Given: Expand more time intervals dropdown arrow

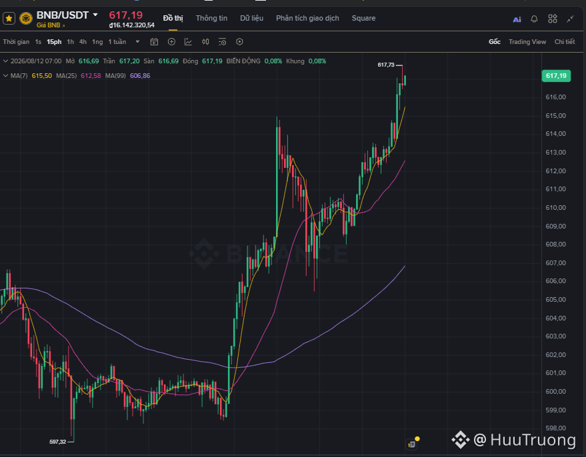Looking at the screenshot, I should (x=137, y=42).
